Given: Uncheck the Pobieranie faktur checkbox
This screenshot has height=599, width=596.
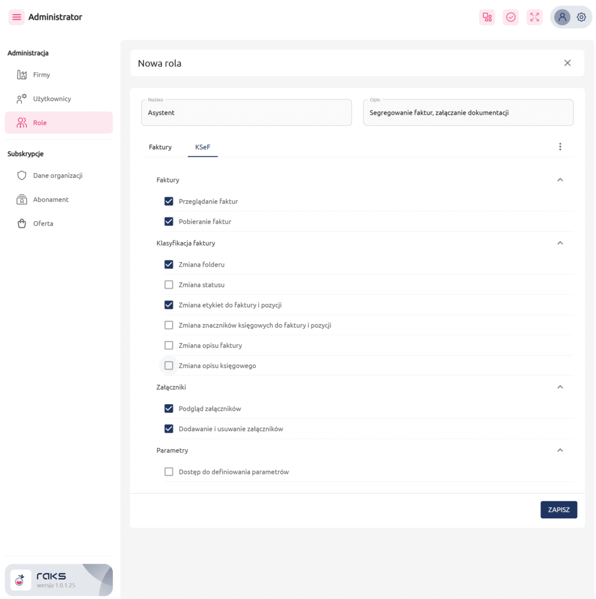Looking at the screenshot, I should (x=169, y=222).
